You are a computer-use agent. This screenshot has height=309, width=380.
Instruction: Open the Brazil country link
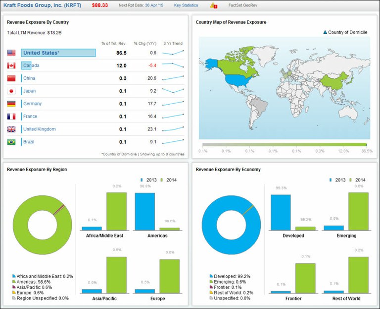[x=29, y=142]
